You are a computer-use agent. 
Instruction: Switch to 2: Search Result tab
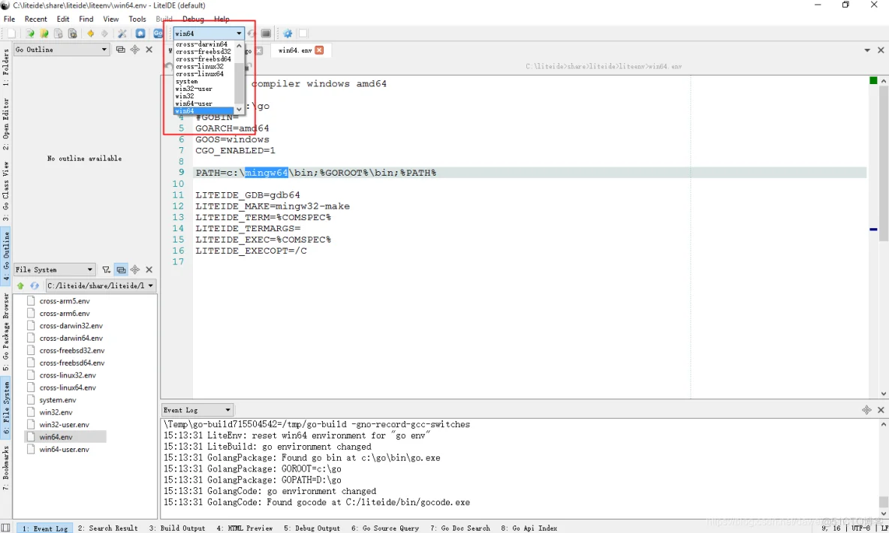[x=107, y=528]
